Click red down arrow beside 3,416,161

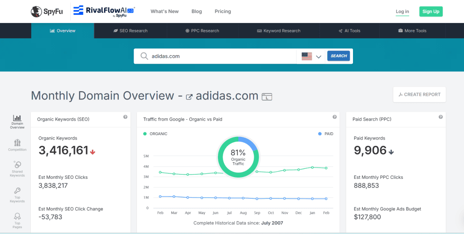(92, 152)
